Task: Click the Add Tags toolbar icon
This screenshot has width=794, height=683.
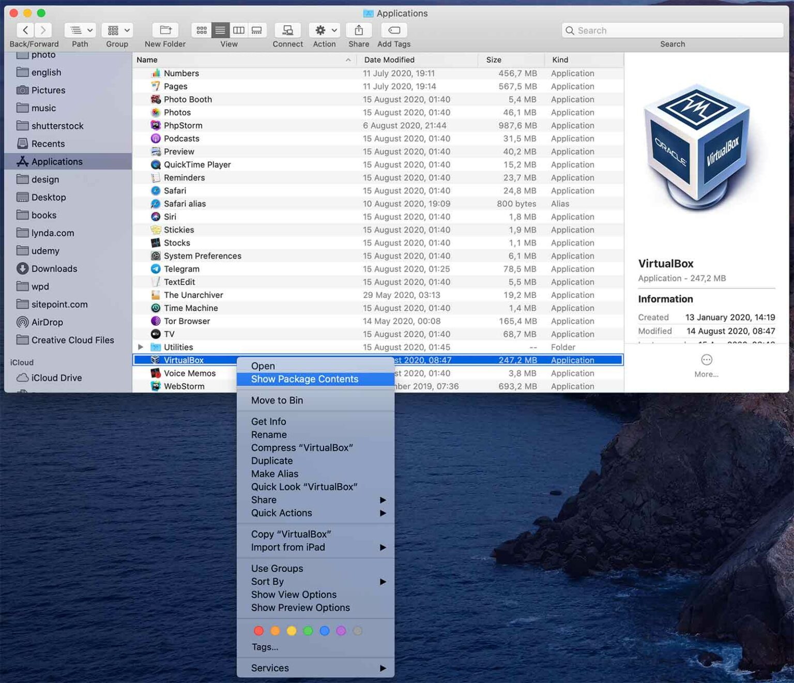Action: pos(393,30)
